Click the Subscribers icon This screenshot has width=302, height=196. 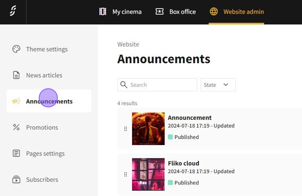coord(16,179)
